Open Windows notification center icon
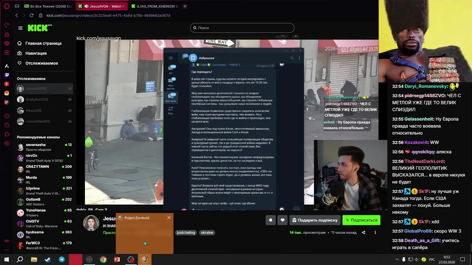Screen dimensions: 472x265 pyautogui.click(x=463, y=259)
